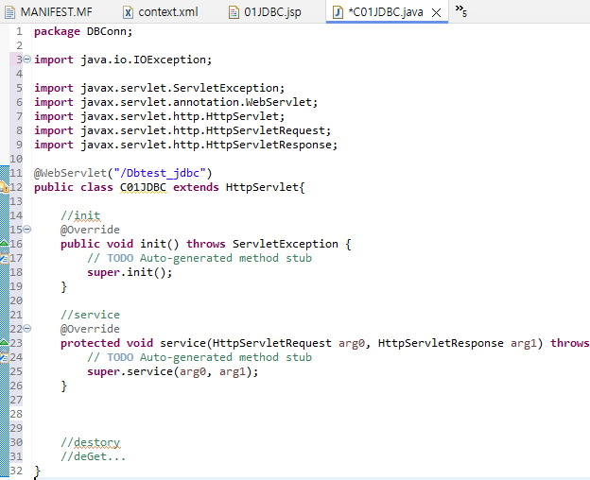Select the *C01JDBC.java tab

click(x=386, y=12)
